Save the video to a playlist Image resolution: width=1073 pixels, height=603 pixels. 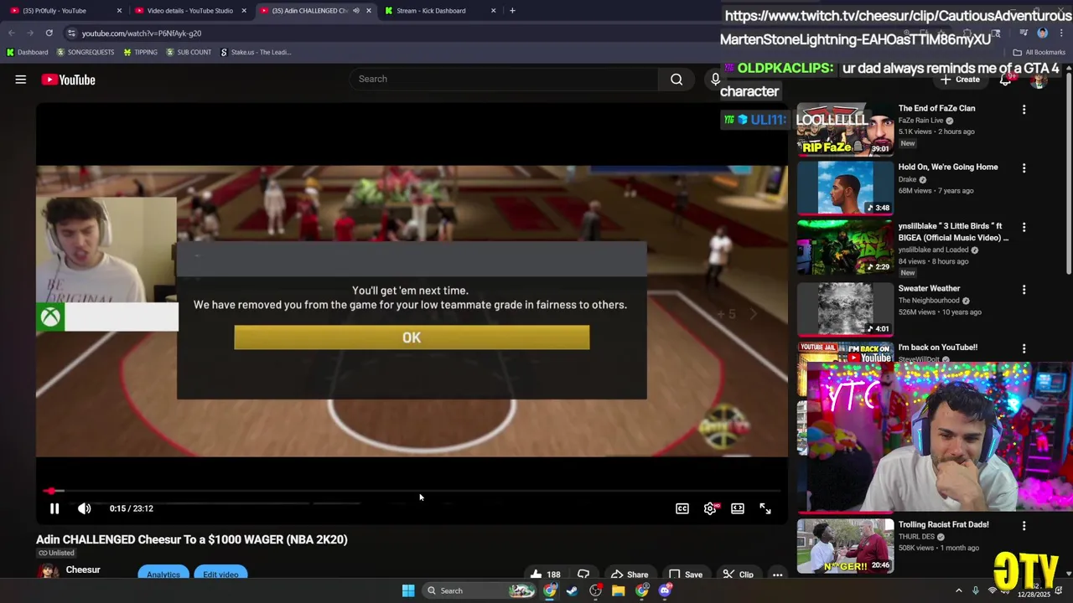[x=685, y=575]
